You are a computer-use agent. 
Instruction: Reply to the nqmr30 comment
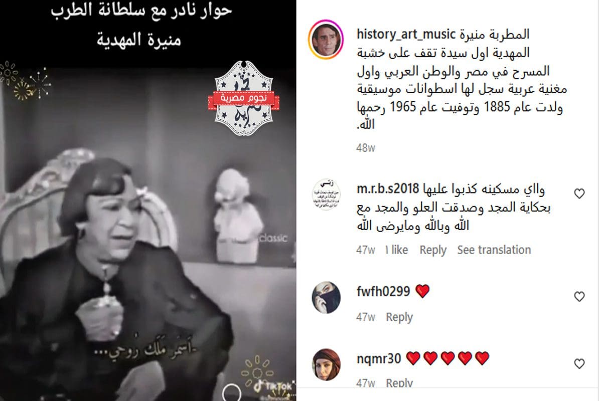399,383
